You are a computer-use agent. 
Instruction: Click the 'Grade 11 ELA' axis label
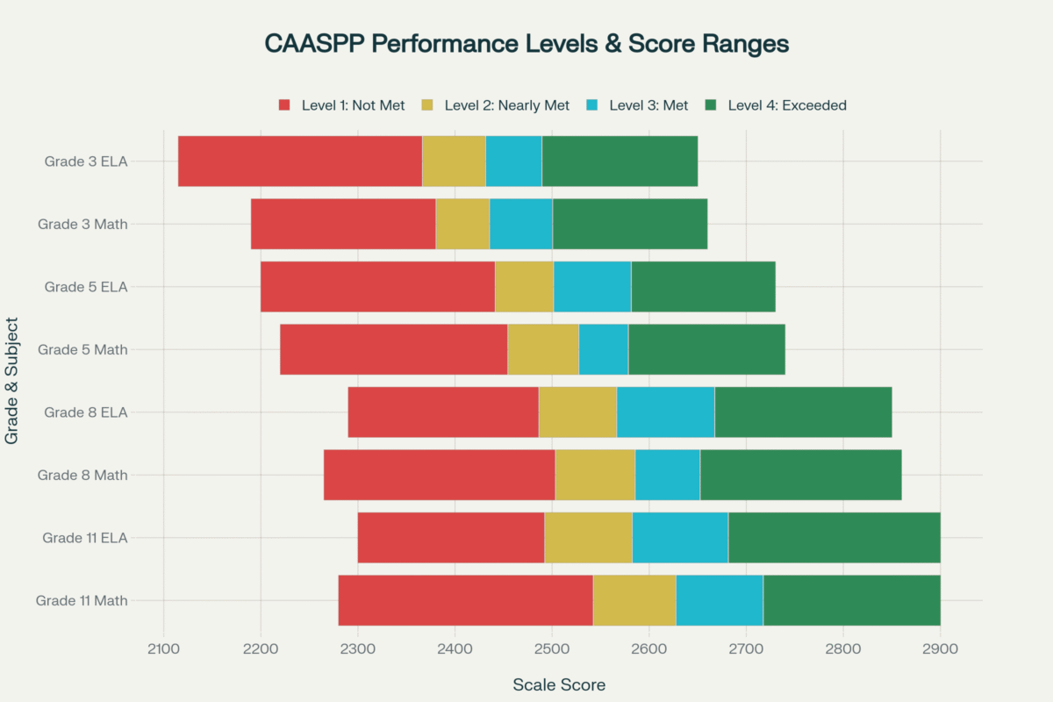[85, 538]
